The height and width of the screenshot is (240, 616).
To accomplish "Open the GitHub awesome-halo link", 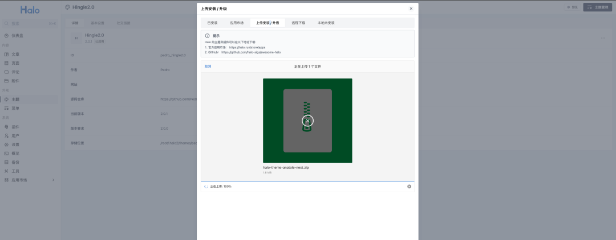I will [x=251, y=52].
